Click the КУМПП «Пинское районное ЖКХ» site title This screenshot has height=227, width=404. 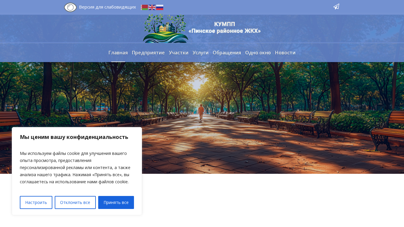[224, 27]
